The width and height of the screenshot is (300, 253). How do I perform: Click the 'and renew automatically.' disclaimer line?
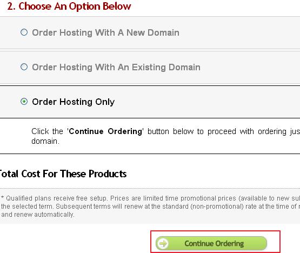pyautogui.click(x=38, y=215)
